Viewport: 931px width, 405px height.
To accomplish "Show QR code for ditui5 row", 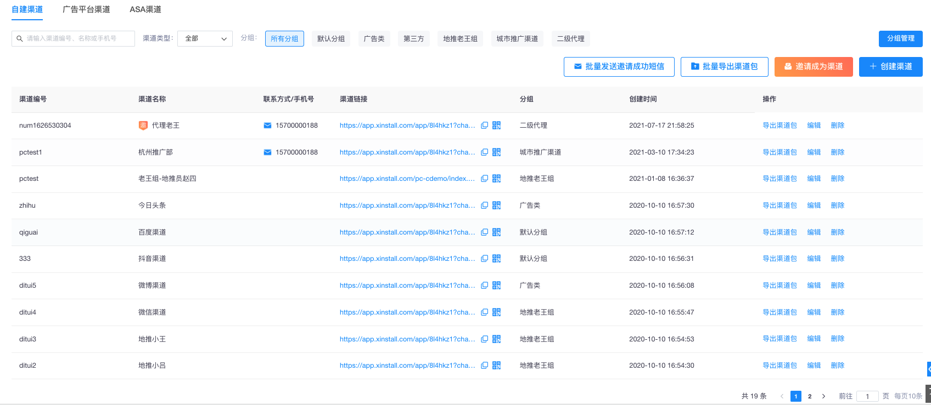I will 497,286.
